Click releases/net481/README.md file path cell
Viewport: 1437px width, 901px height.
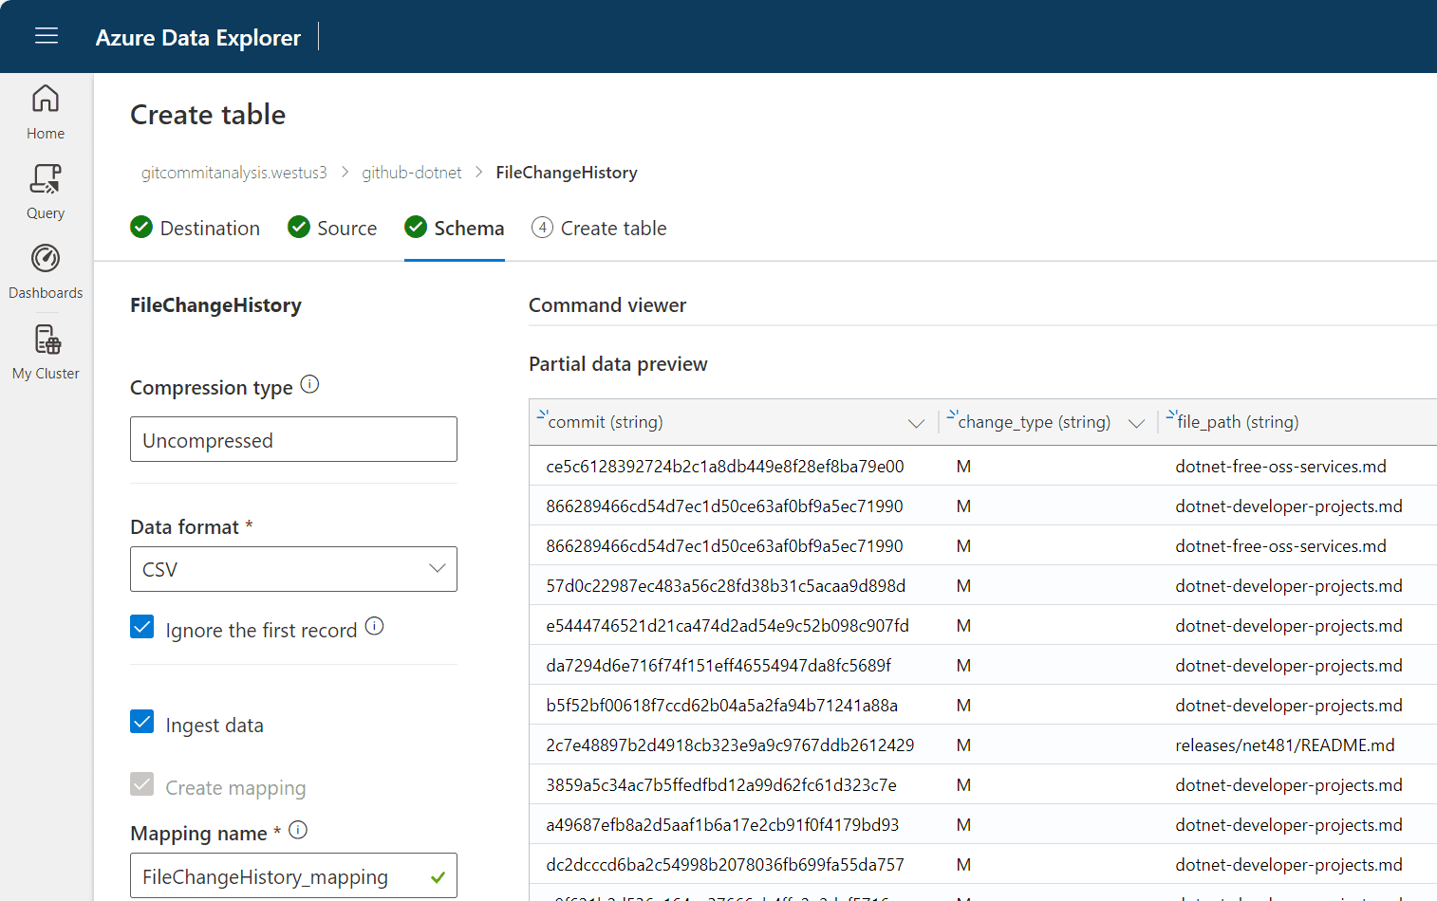tap(1285, 745)
